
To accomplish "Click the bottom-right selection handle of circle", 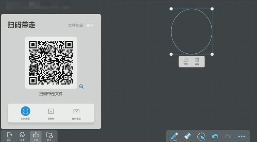I will (x=212, y=54).
